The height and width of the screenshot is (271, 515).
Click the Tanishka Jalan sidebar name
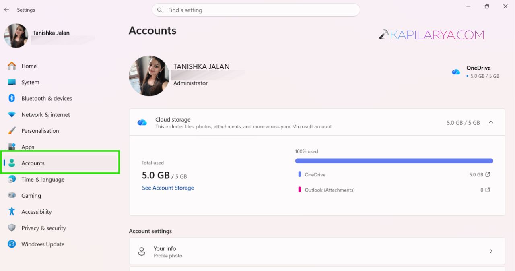51,33
